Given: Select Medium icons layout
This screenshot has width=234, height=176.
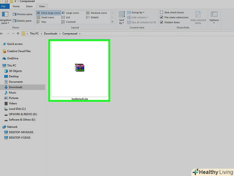Looking at the screenshot, I should 96,13.
